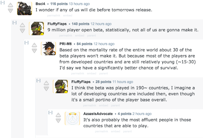Click AzazelsAdvocate's Overwatch logo avatar
The width and height of the screenshot is (203, 138).
tap(72, 118)
